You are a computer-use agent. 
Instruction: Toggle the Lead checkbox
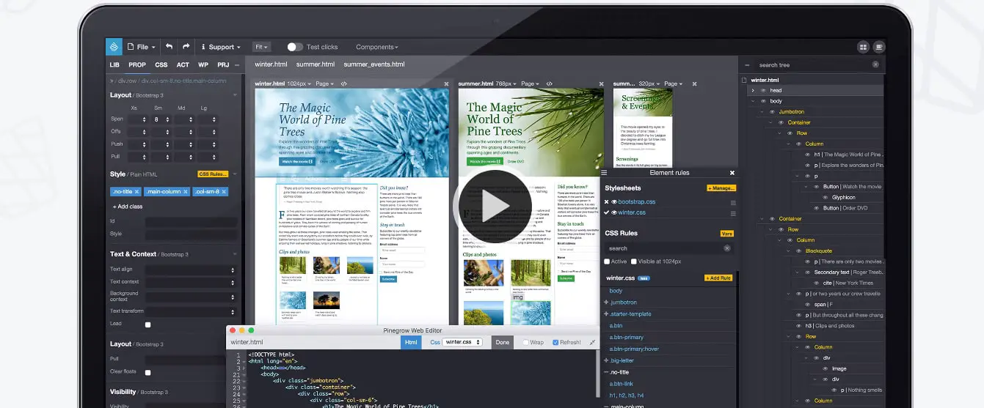tap(147, 324)
